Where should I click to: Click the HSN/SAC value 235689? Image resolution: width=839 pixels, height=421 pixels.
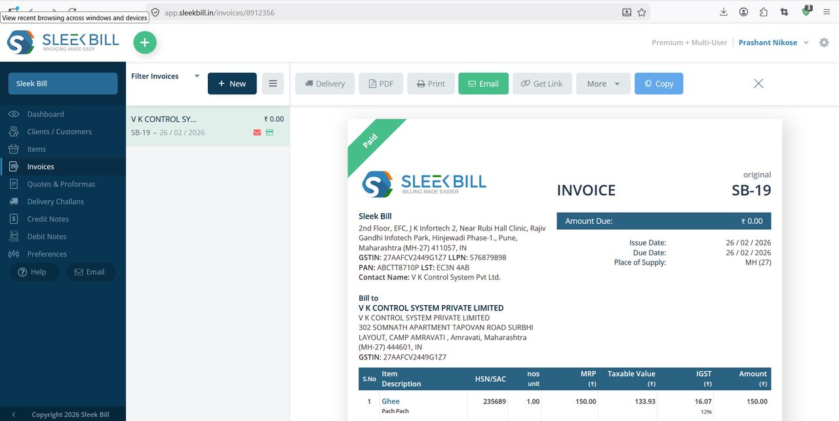pyautogui.click(x=494, y=401)
